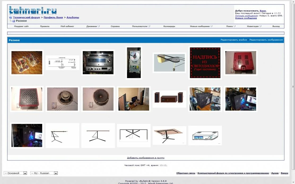Open the living room with speakers thumbnail
This screenshot has height=184, width=295.
[134, 99]
